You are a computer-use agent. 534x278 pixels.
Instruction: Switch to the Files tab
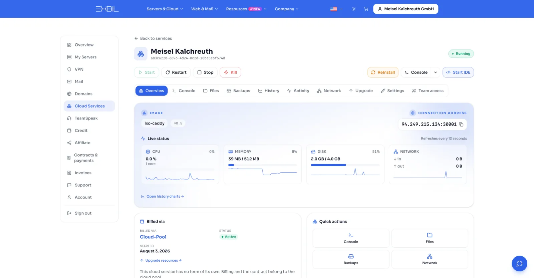[x=211, y=91]
